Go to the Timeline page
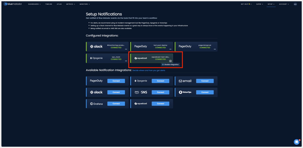This screenshot has height=148, width=303. pyautogui.click(x=49, y=4)
